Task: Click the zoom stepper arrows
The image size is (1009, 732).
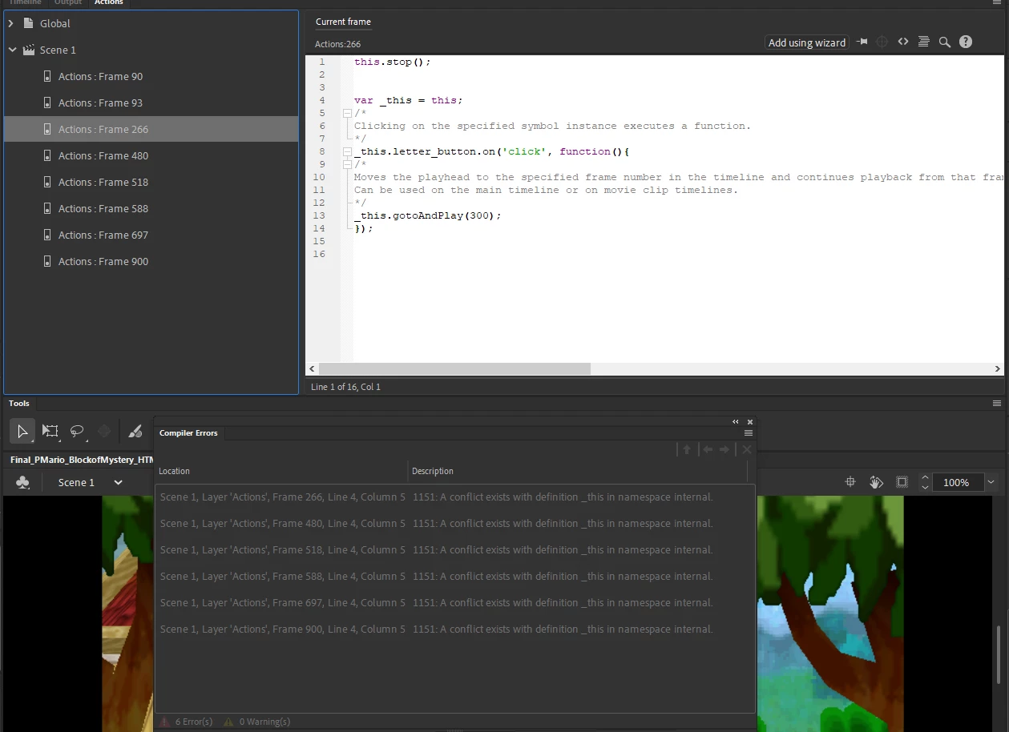Action: [926, 482]
